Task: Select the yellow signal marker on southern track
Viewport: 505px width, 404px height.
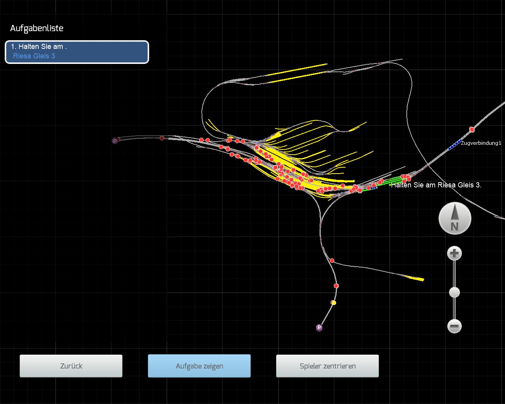Action: click(x=333, y=303)
